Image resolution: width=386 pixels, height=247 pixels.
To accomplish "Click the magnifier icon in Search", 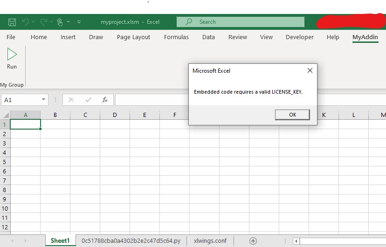I will click(x=188, y=21).
